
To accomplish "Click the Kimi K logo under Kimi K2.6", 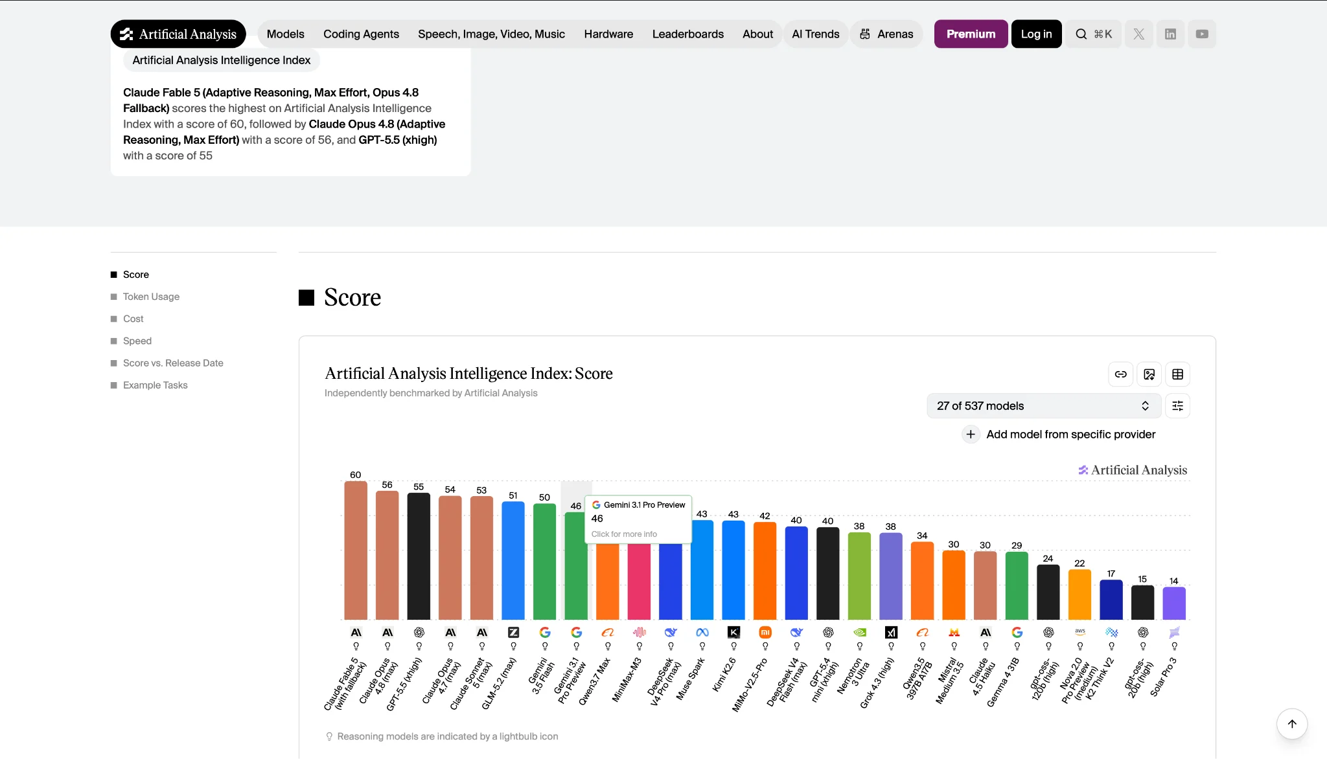I will pyautogui.click(x=733, y=633).
